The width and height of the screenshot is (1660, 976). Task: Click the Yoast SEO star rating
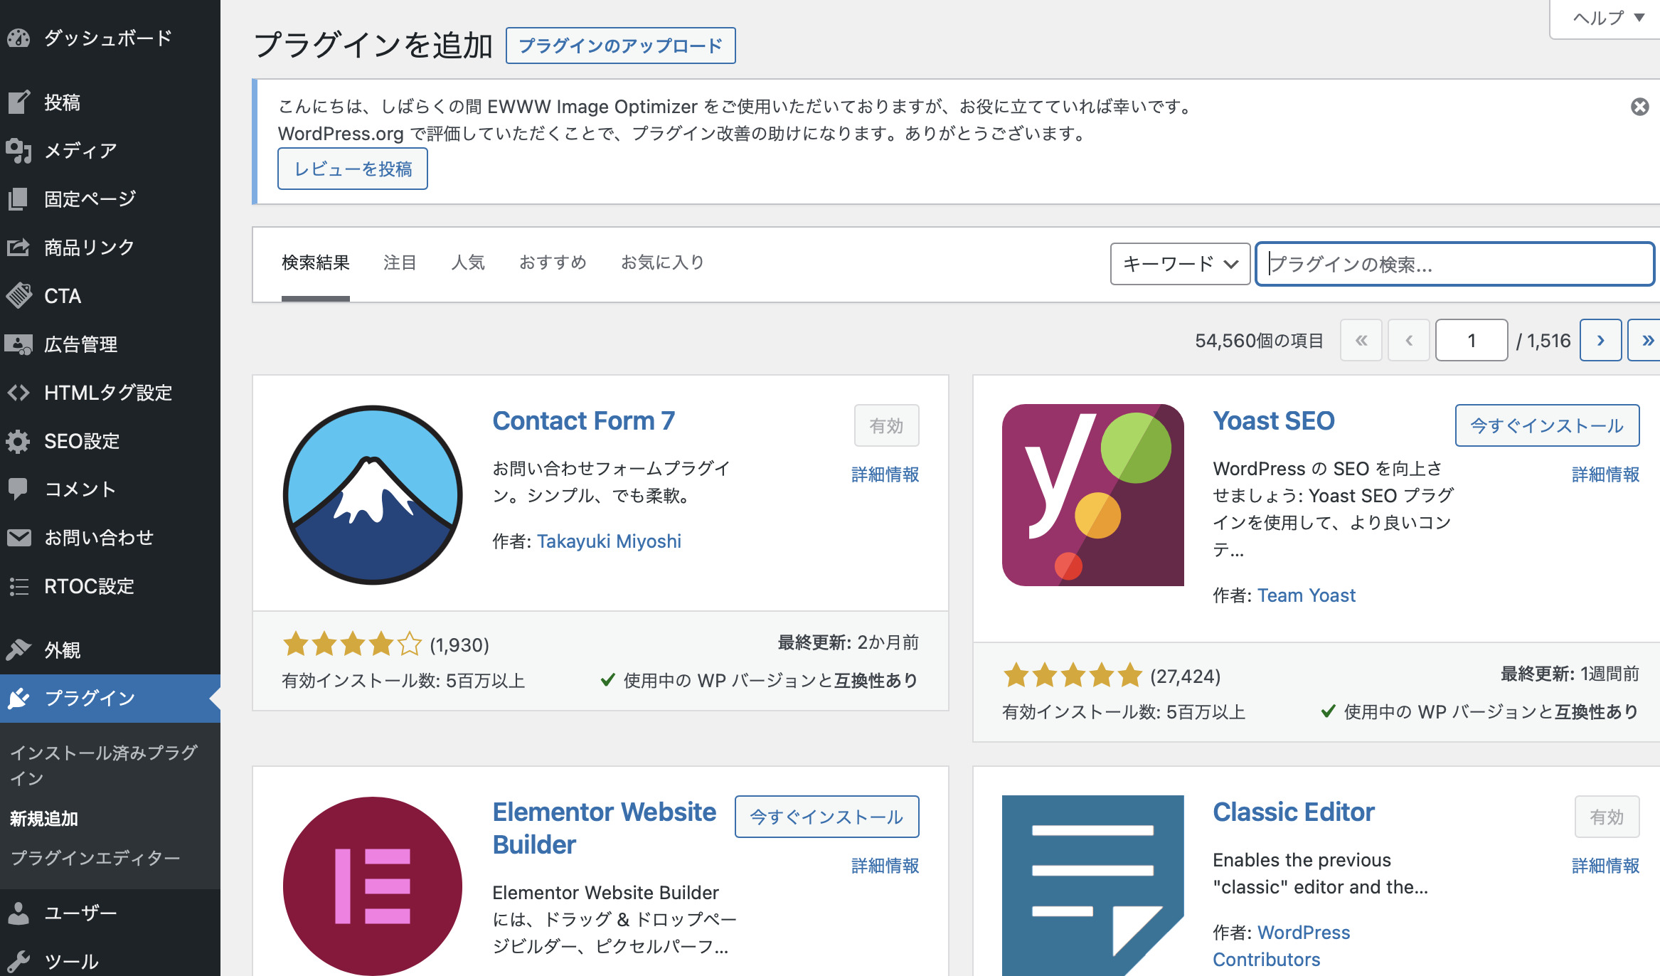click(x=1073, y=676)
